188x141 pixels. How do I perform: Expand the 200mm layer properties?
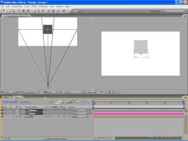pyautogui.click(x=14, y=110)
